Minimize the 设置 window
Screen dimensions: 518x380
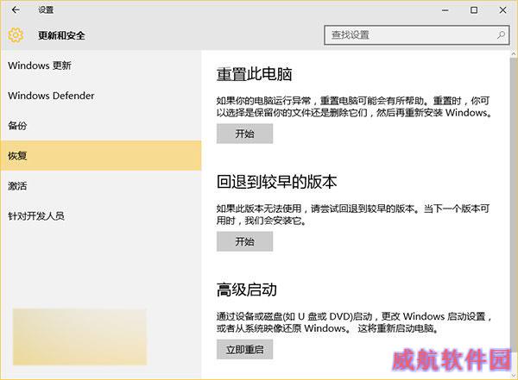point(445,10)
